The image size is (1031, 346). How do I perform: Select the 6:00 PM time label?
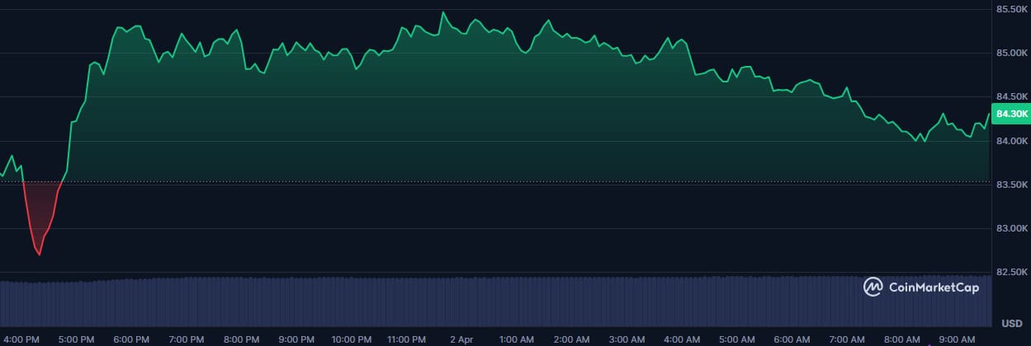coord(131,339)
